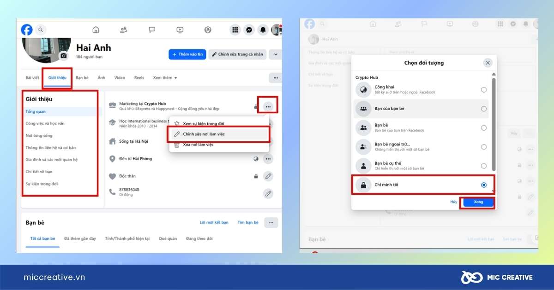
Task: Switch to the Giới thiệu tab
Action: [58, 78]
